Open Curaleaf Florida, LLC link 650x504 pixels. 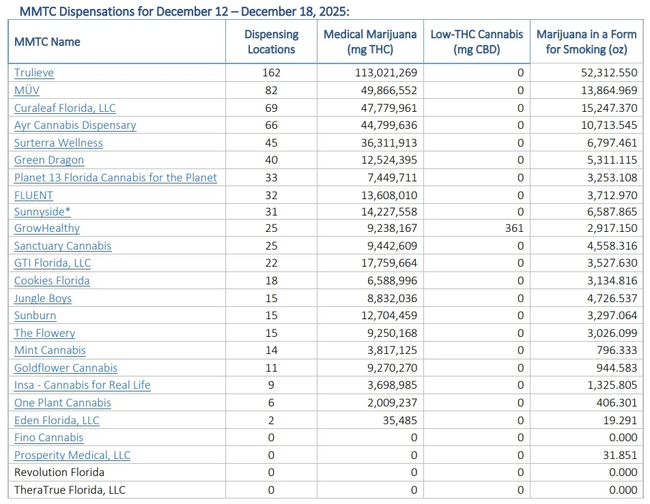[65, 108]
